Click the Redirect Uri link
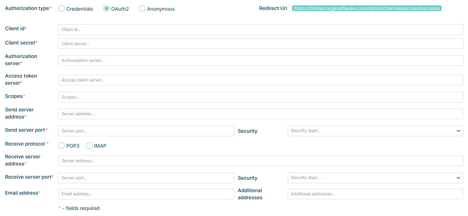Viewport: 468px width, 216px height. (x=367, y=8)
